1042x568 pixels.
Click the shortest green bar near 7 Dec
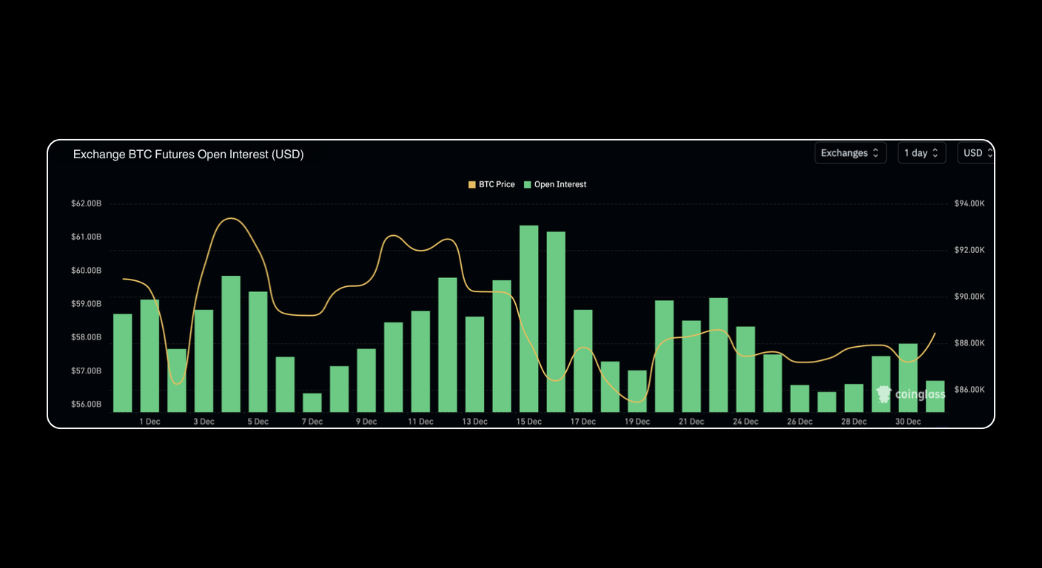coord(312,403)
